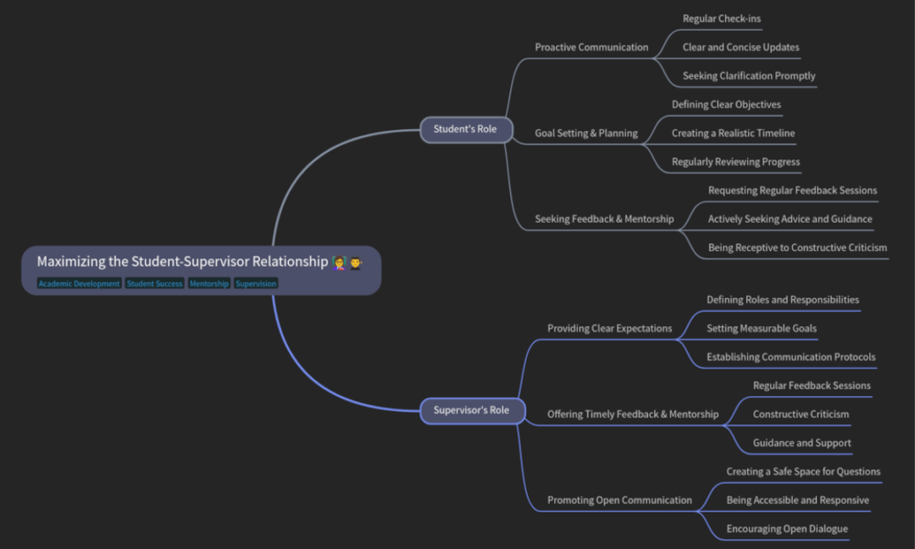Select the root title Maximizing the Student-Supervisor Relationship

182,262
